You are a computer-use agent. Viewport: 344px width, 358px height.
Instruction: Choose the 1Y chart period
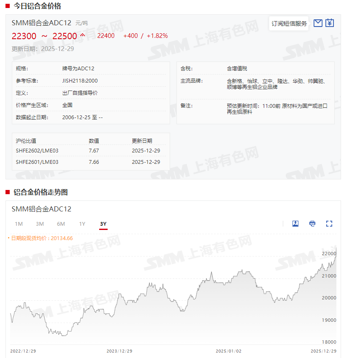[82, 224]
